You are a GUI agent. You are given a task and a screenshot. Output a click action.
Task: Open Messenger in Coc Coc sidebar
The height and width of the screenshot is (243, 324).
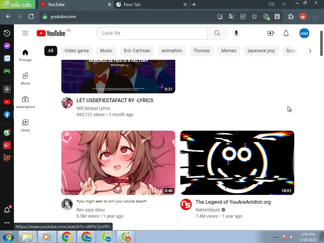click(7, 46)
